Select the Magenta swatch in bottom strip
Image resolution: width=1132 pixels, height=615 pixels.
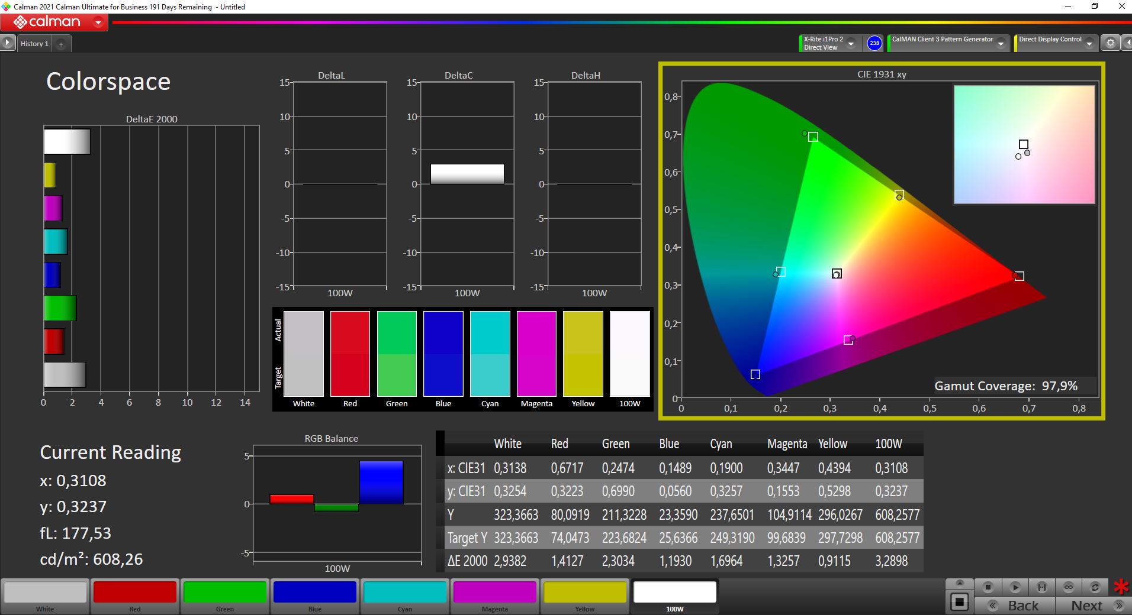tap(495, 593)
